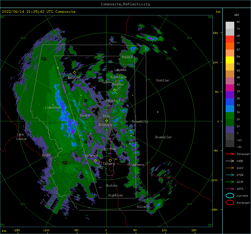Click the Drumheller town label

[x=163, y=137]
